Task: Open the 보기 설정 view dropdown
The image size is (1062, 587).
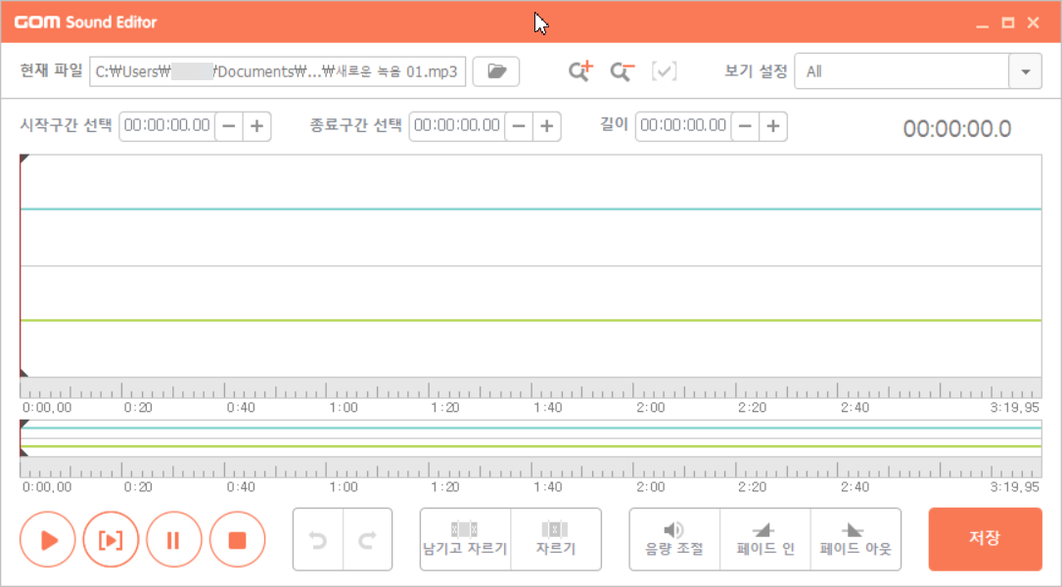Action: point(1025,71)
